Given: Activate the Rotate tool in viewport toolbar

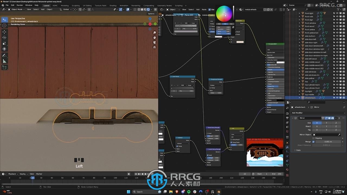Looking at the screenshot, I should click(x=4, y=37).
